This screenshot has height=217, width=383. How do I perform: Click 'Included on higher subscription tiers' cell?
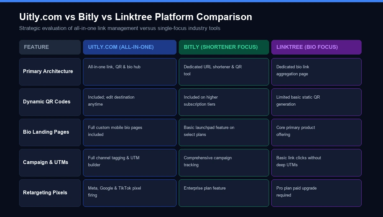tap(224, 102)
